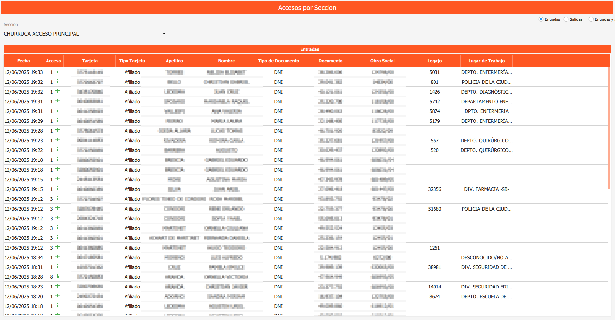Click the dropdown caret next to the Seccion field
The width and height of the screenshot is (615, 320).
pos(164,33)
